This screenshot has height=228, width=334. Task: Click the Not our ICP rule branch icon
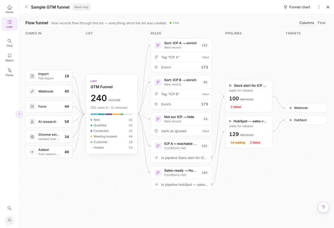[158, 119]
